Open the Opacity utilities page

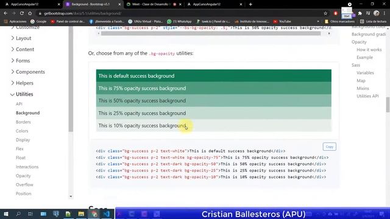tap(23, 176)
